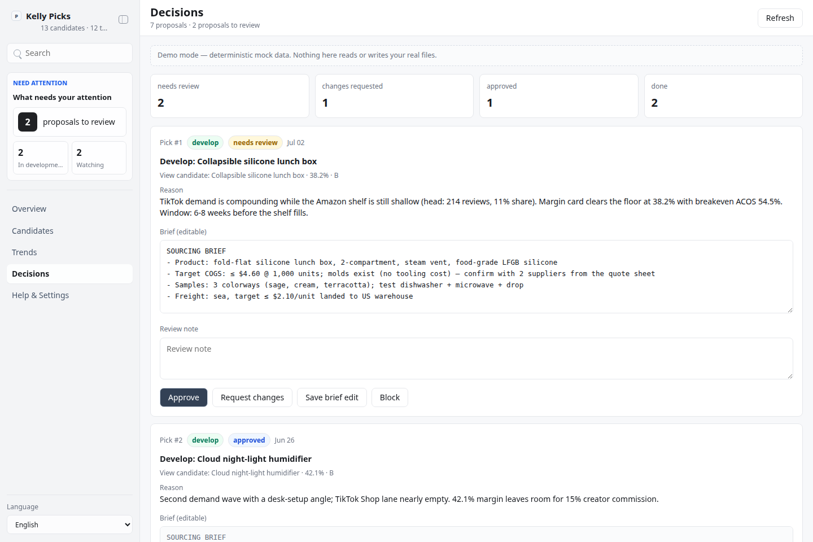
Task: Click the Pick #1 label
Action: coord(171,143)
